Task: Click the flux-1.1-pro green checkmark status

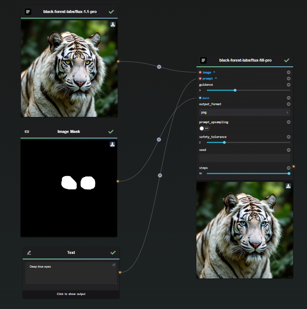Action: pyautogui.click(x=111, y=12)
